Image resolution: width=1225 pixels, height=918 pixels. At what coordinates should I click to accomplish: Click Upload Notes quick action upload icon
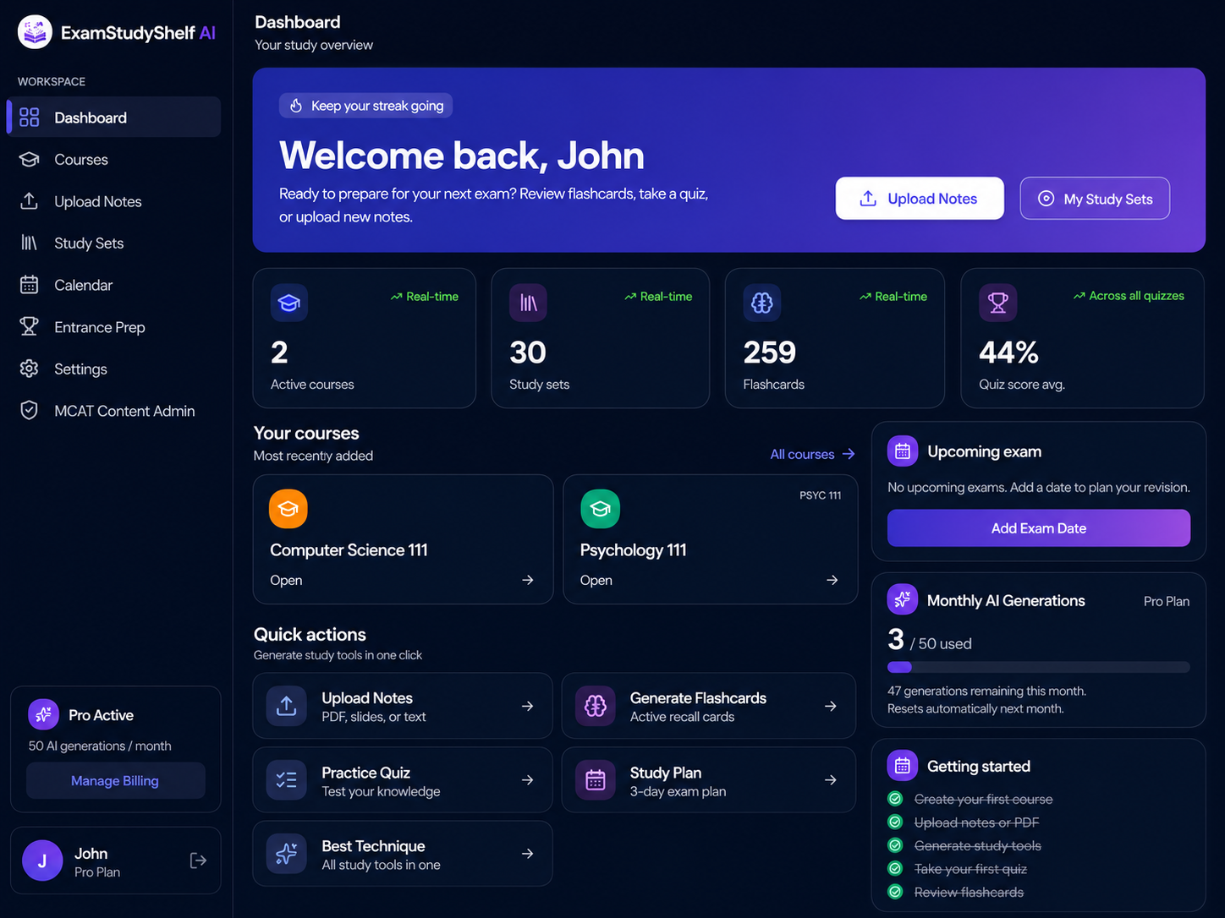(287, 706)
